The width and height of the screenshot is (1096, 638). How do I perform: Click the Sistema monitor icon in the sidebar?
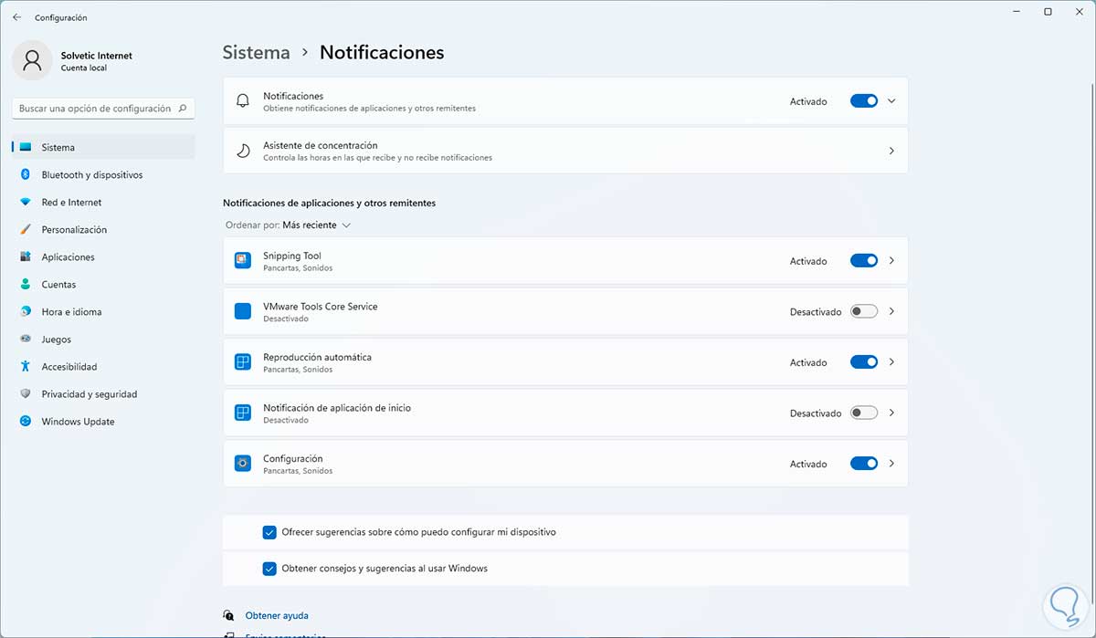click(26, 147)
